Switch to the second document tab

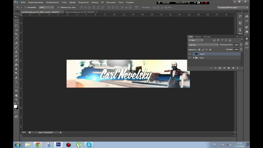tap(80, 12)
